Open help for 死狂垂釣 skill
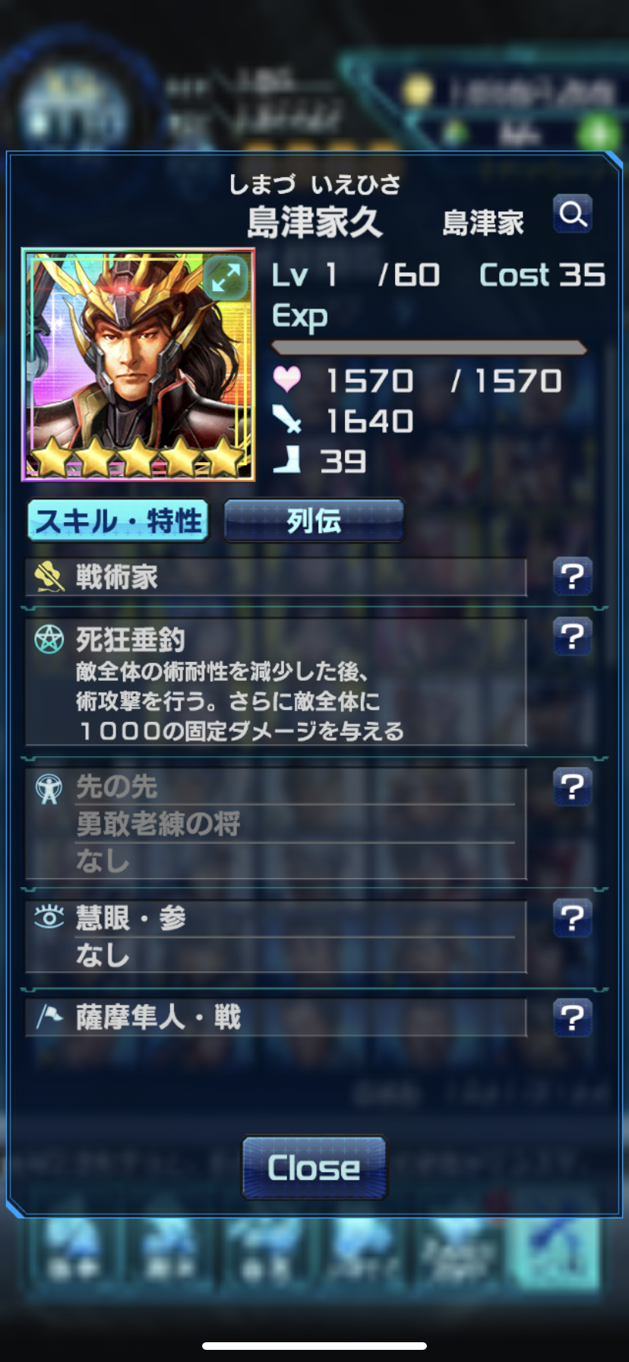The width and height of the screenshot is (629, 1362). tap(573, 636)
